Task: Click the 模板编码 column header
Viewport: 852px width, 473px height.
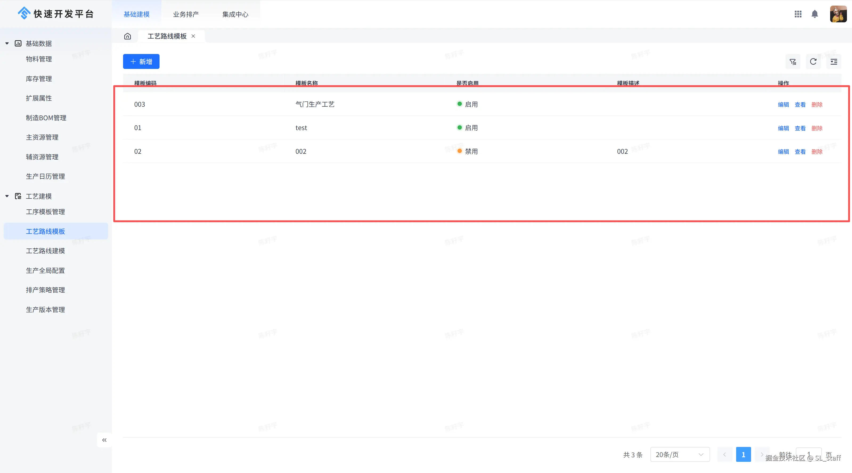Action: [145, 83]
